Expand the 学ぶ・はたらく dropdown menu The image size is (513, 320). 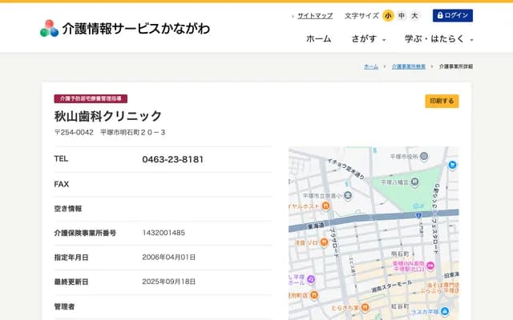tap(438, 38)
